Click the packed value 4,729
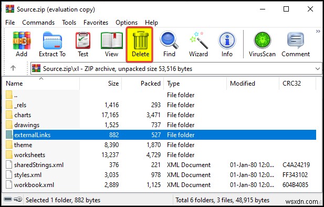The width and height of the screenshot is (324, 207). click(x=153, y=155)
